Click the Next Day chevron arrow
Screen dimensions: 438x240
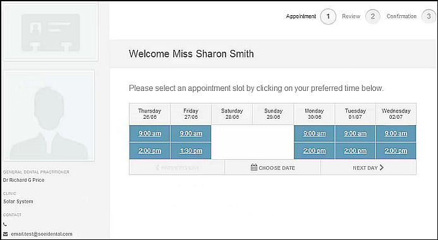coord(382,167)
